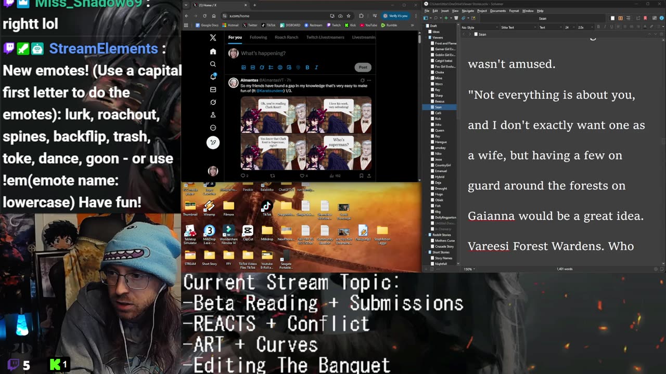Switch Scrivener to Corkboard view

(620, 18)
